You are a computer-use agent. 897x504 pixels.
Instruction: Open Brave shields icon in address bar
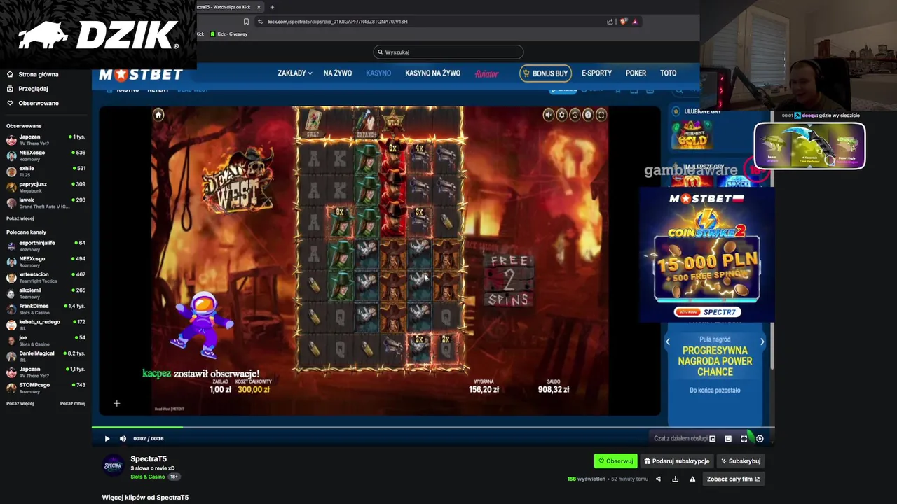coord(623,22)
